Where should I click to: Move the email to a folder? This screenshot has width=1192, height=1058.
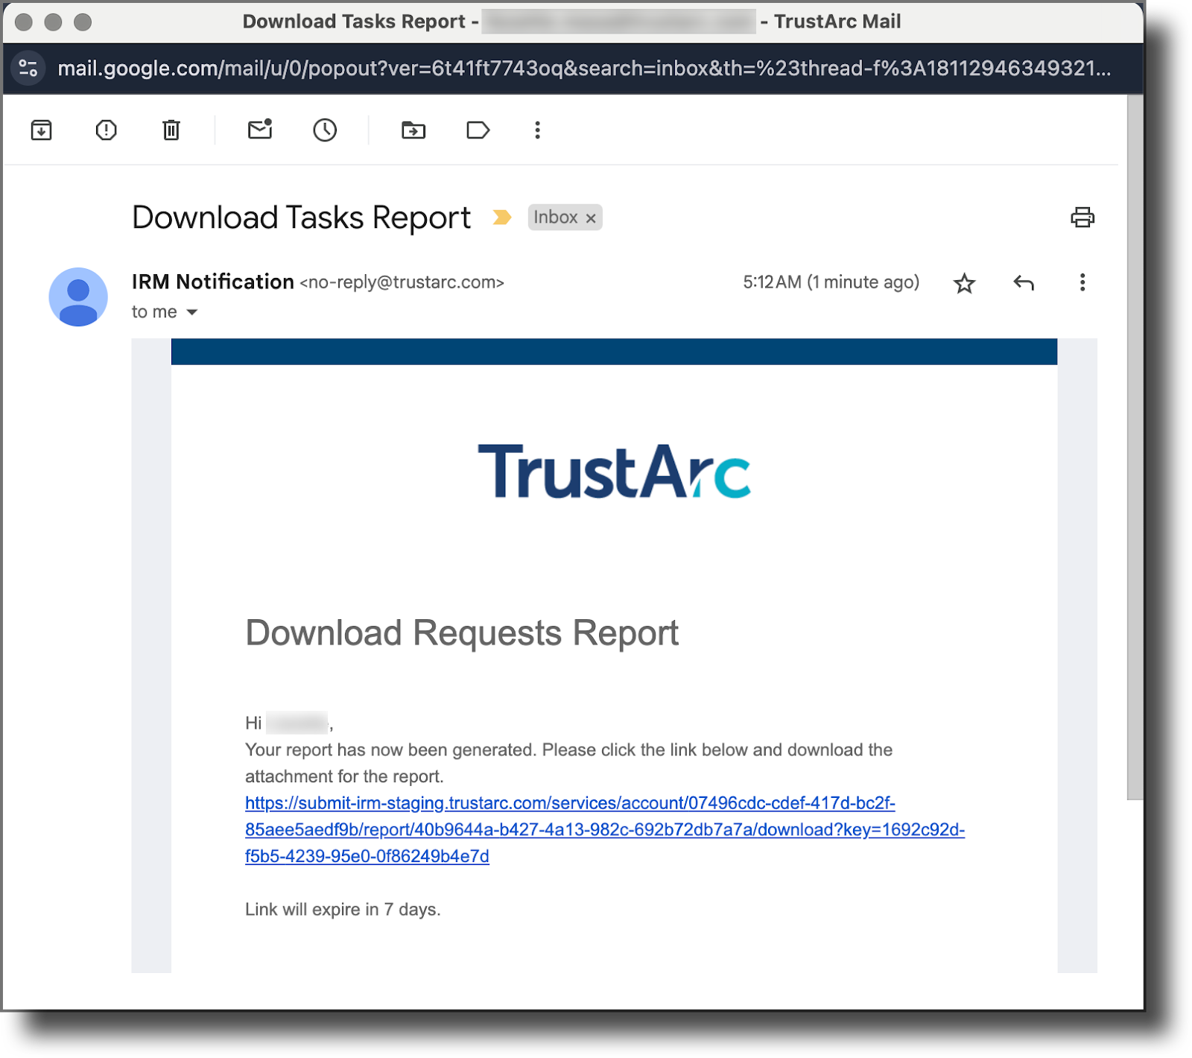413,130
